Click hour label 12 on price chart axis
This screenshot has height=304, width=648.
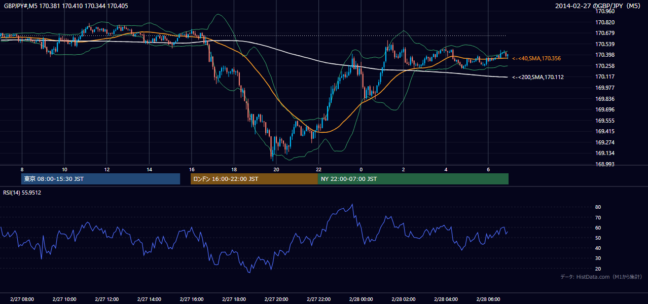pos(106,169)
